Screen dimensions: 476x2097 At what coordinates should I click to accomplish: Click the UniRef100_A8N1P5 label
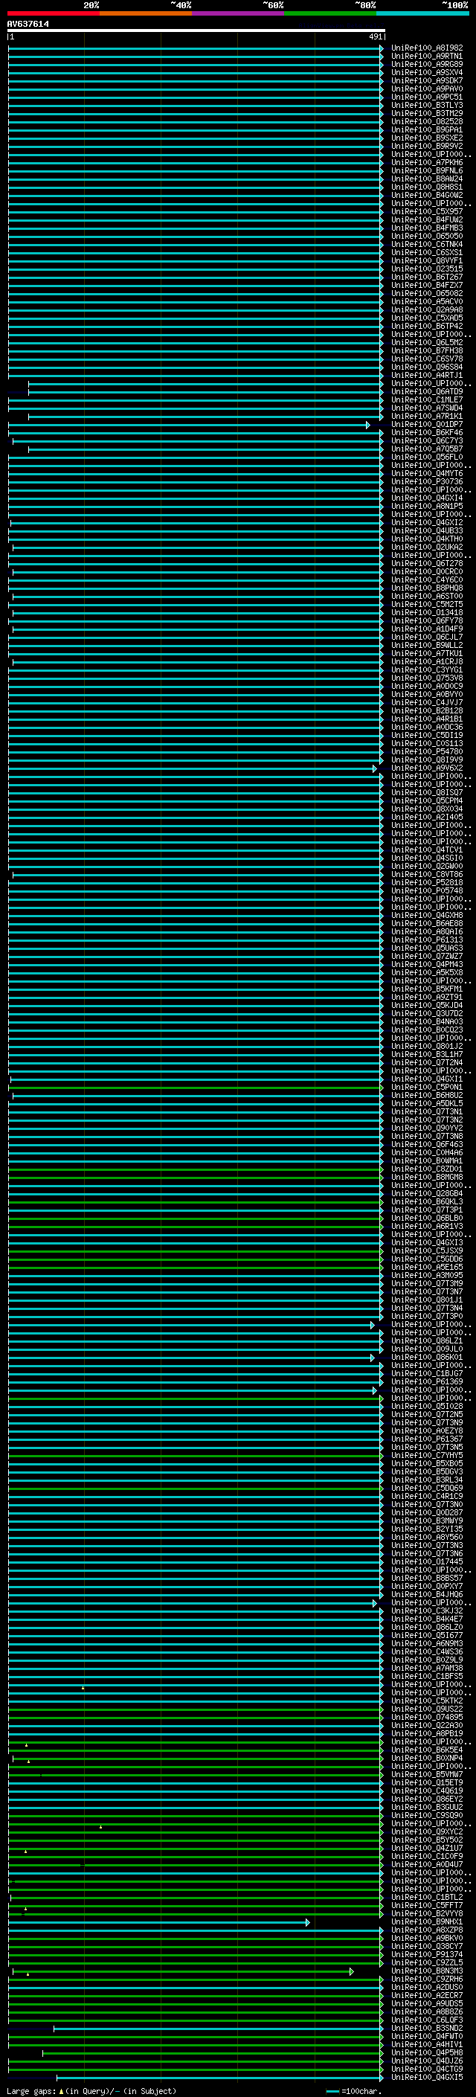coord(427,507)
